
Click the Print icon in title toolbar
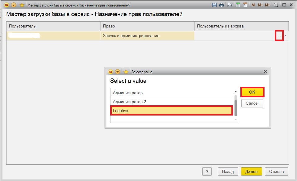pyautogui.click(x=222, y=5)
